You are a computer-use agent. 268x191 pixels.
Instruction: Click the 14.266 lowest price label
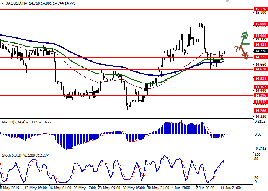261,111
